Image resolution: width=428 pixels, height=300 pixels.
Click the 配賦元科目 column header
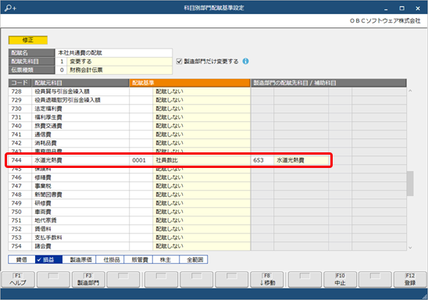[x=80, y=83]
